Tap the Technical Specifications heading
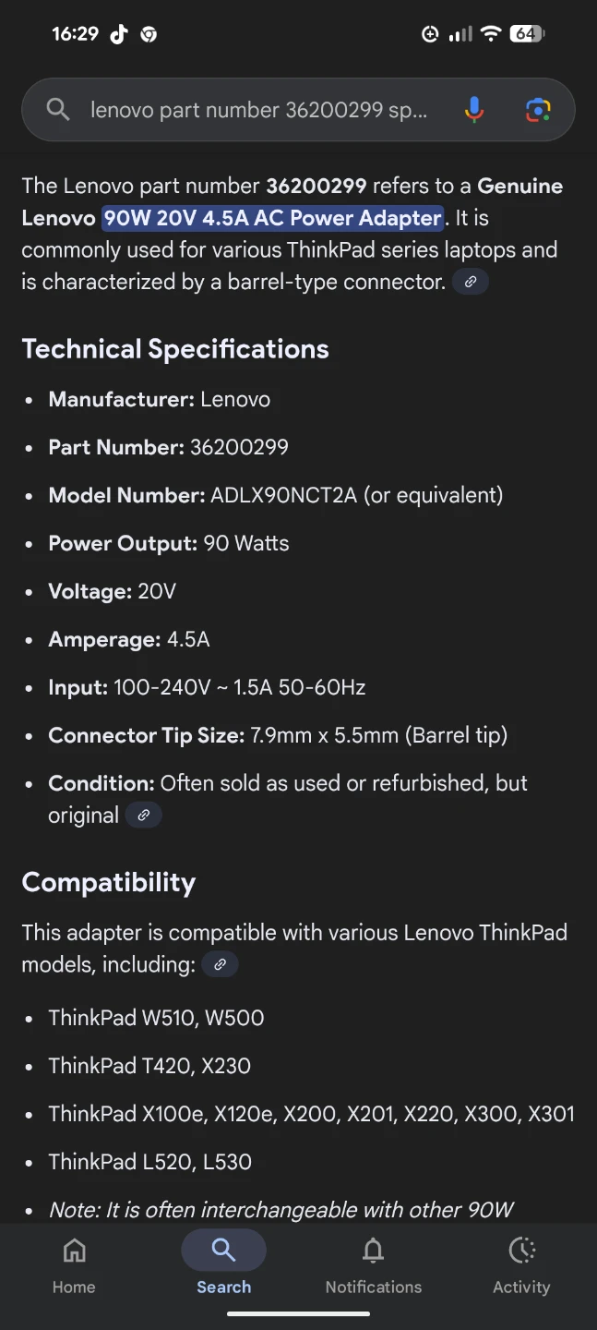 (x=175, y=349)
